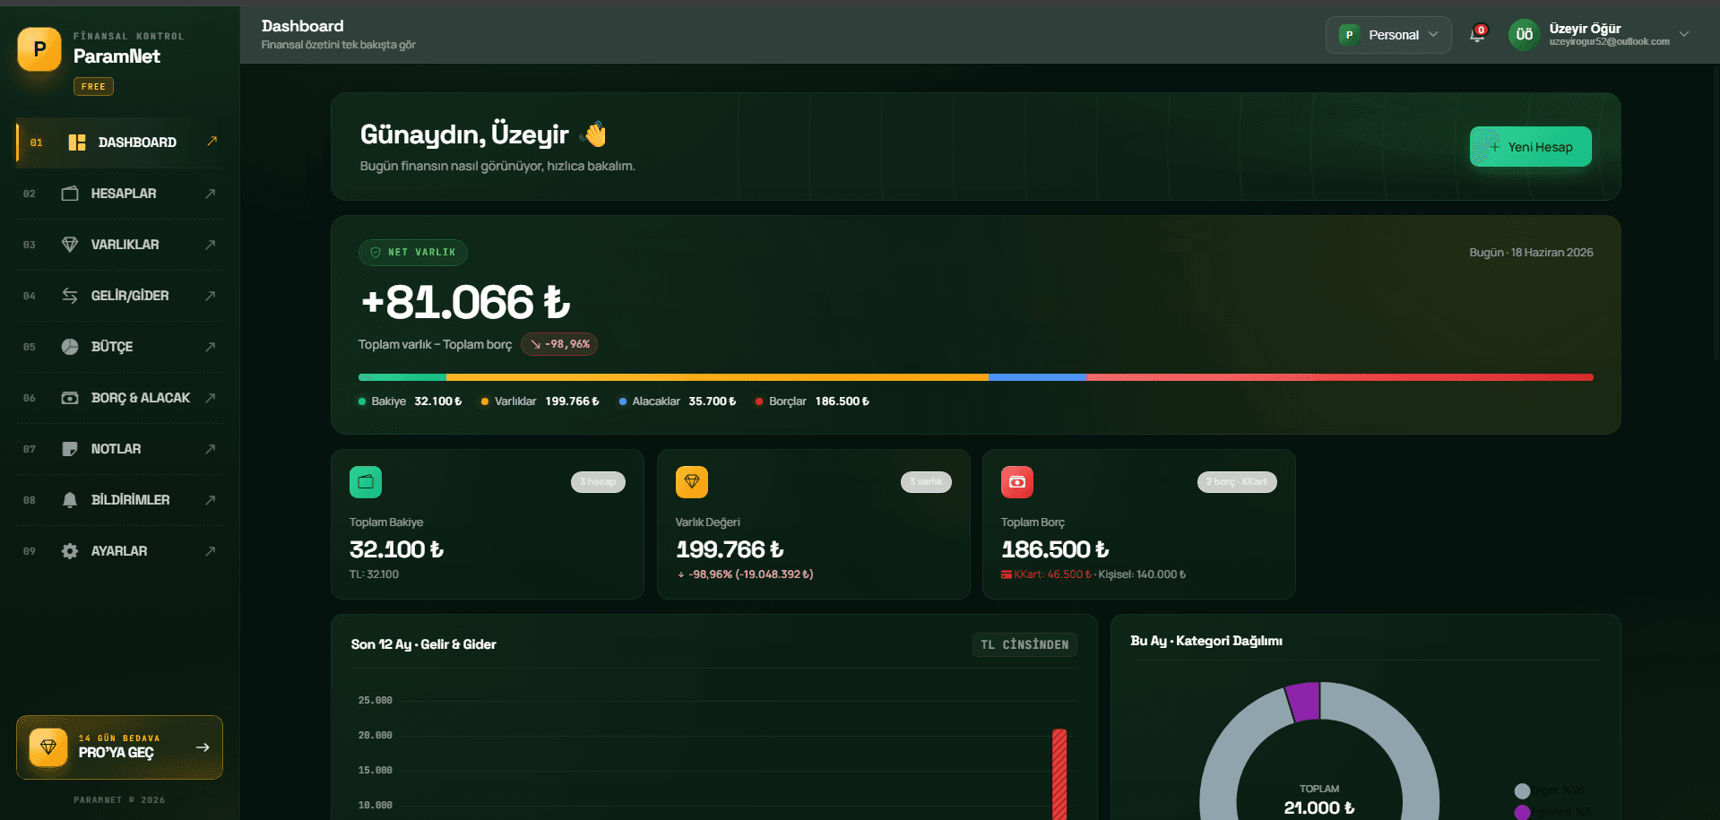Click the Notlar sticky note icon
Image resolution: width=1720 pixels, height=820 pixels.
[x=70, y=449]
